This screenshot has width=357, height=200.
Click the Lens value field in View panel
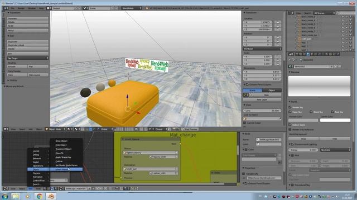[x=262, y=111]
